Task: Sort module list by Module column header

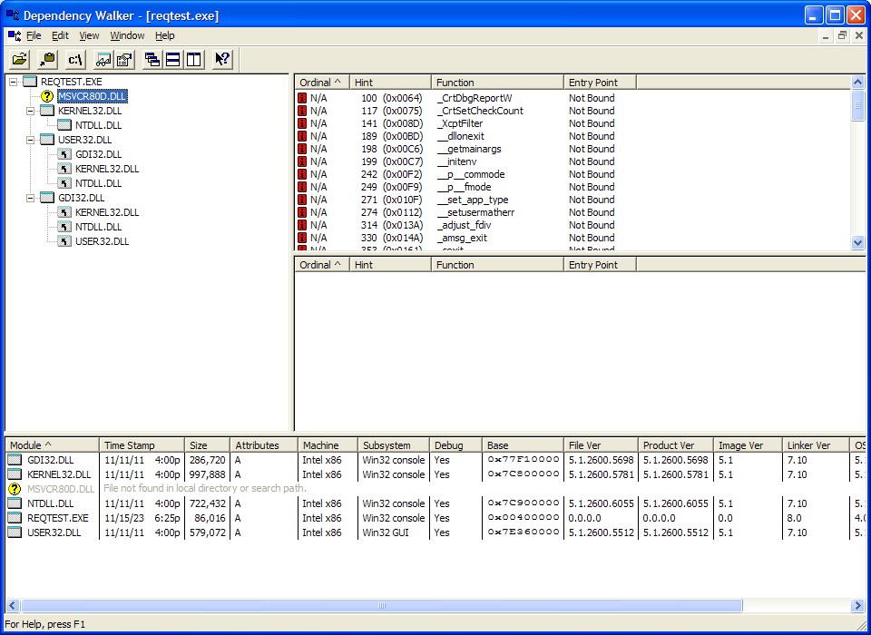Action: tap(53, 445)
